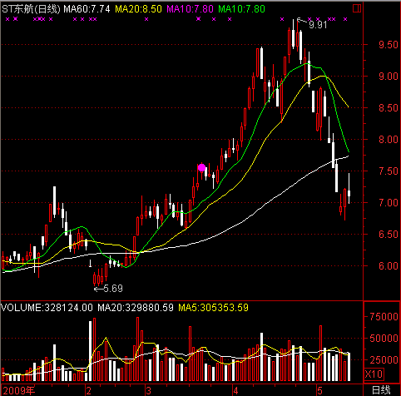Screen dimensions: 401x396
Task: Click the green MA10:7.80 indicator label
Action: pyautogui.click(x=241, y=9)
